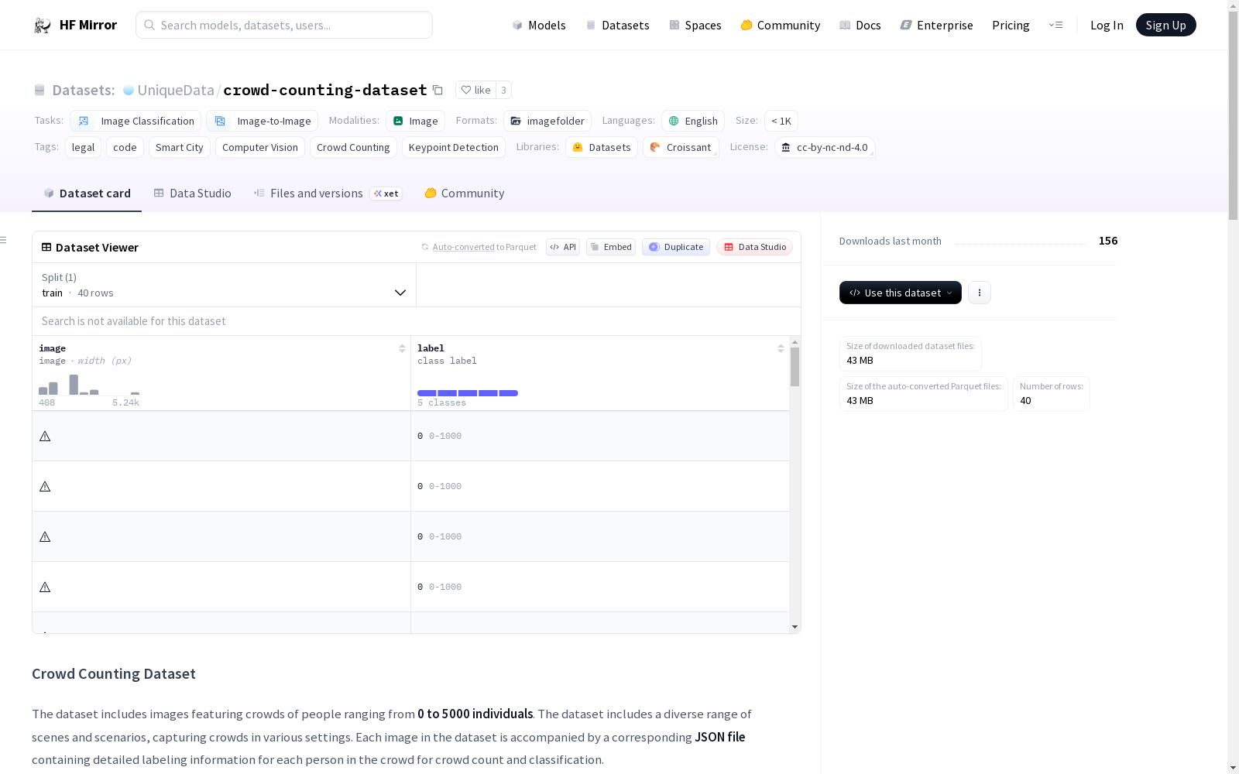Click the dataset viewer vertical scrollbar

(795, 366)
